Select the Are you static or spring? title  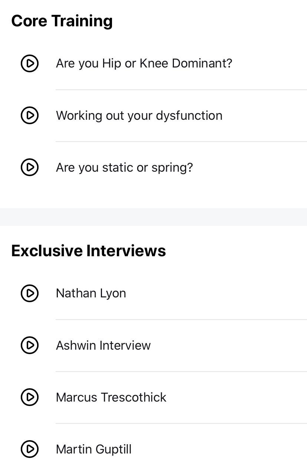tap(125, 167)
